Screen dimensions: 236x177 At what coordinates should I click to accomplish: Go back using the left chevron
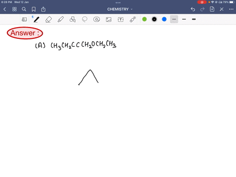[4, 9]
